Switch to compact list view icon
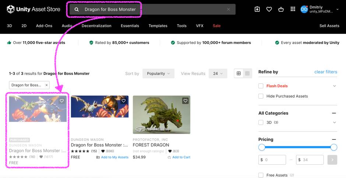Screen dimensions: 346x178 (x=247, y=73)
